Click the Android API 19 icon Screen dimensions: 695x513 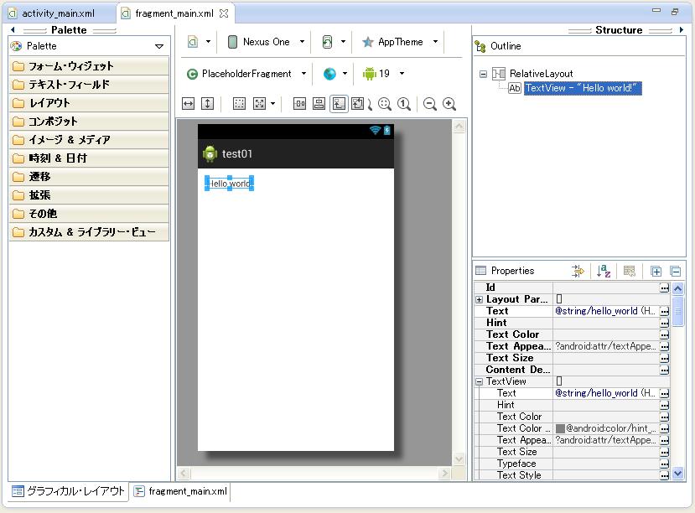pos(369,74)
